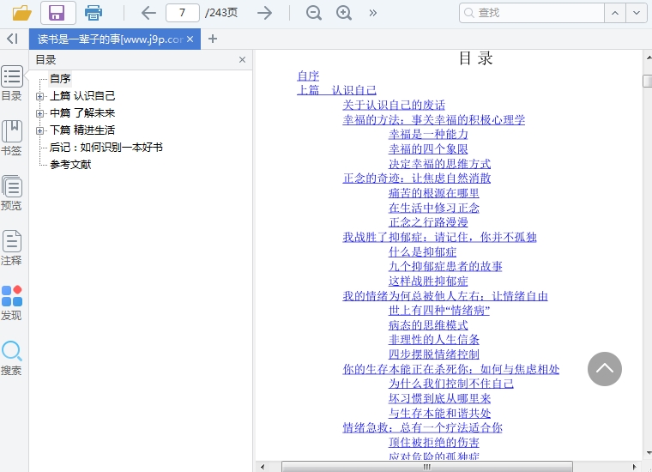Image resolution: width=652 pixels, height=472 pixels.
Task: Open link 坏习惯到底从哪里来
Action: pyautogui.click(x=439, y=398)
